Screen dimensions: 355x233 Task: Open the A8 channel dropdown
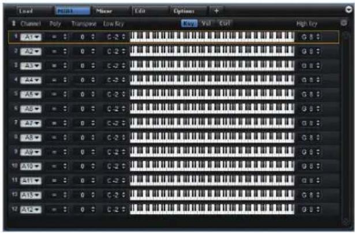coord(31,138)
